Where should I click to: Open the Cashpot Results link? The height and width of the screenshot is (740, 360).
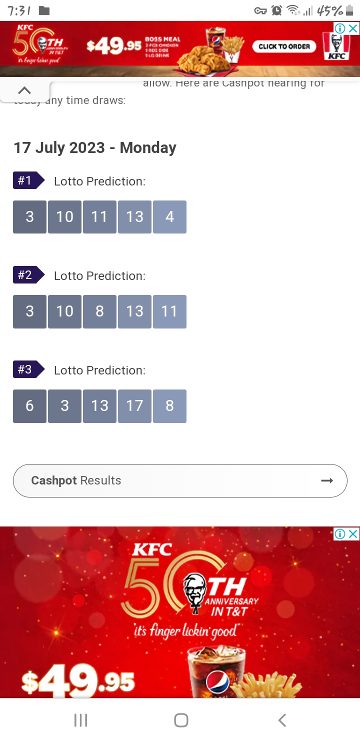[x=180, y=480]
